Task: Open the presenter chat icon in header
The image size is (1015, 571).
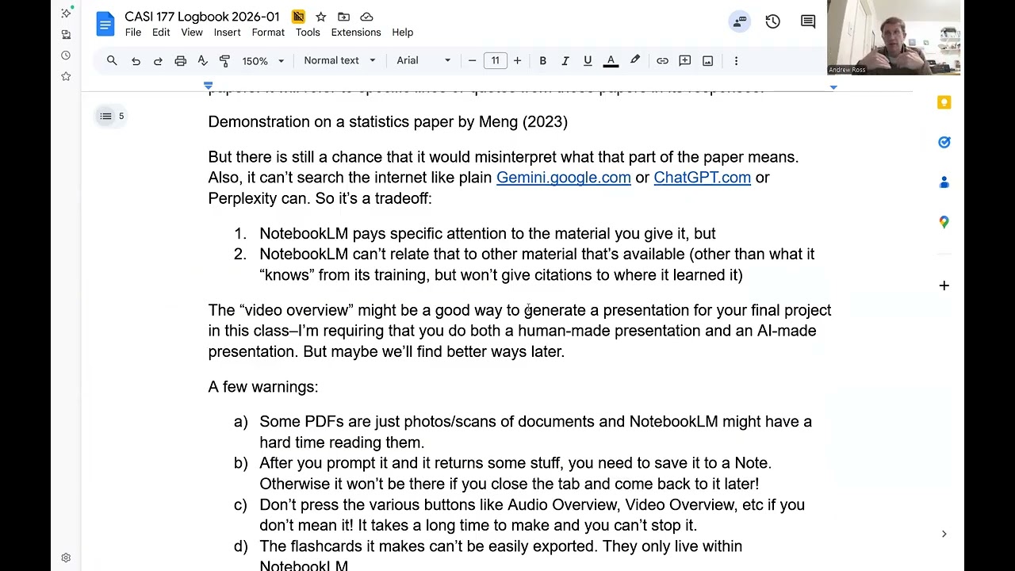Action: pos(740,21)
